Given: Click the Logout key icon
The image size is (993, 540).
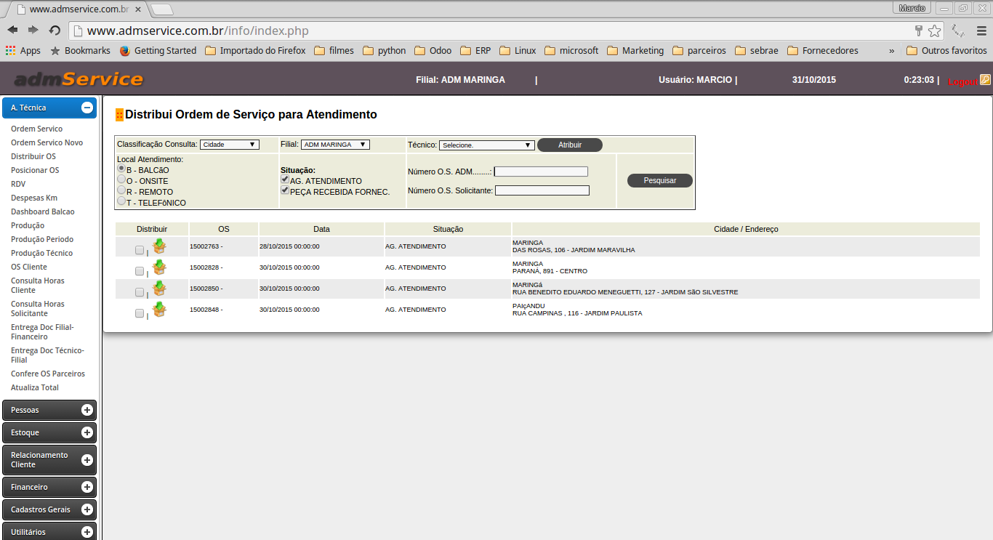Looking at the screenshot, I should [985, 80].
